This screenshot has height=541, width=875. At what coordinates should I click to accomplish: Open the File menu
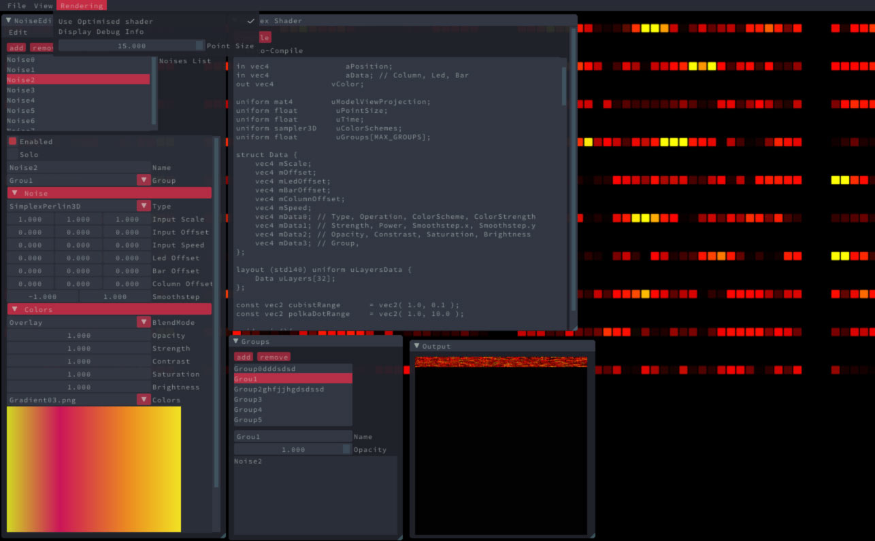[16, 5]
